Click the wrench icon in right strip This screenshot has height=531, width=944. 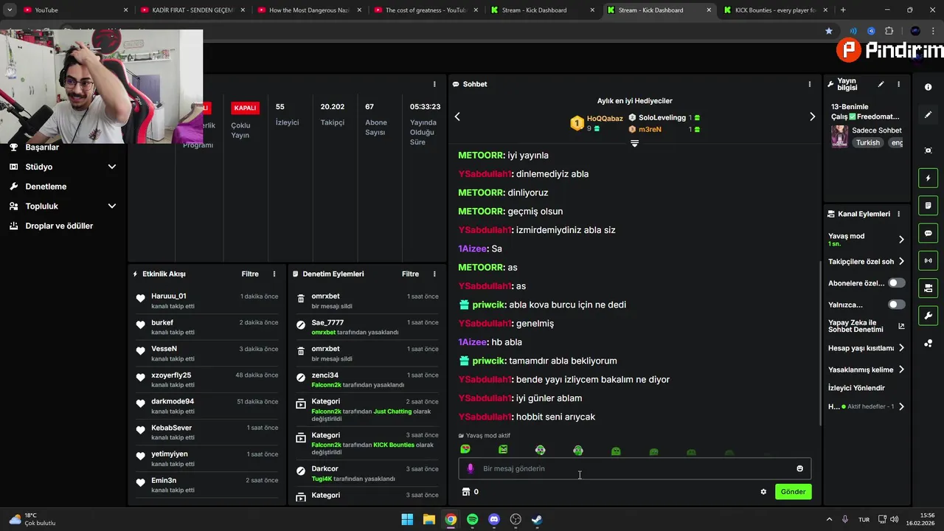(928, 316)
